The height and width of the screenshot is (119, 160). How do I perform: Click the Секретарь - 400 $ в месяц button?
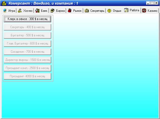coord(27,27)
